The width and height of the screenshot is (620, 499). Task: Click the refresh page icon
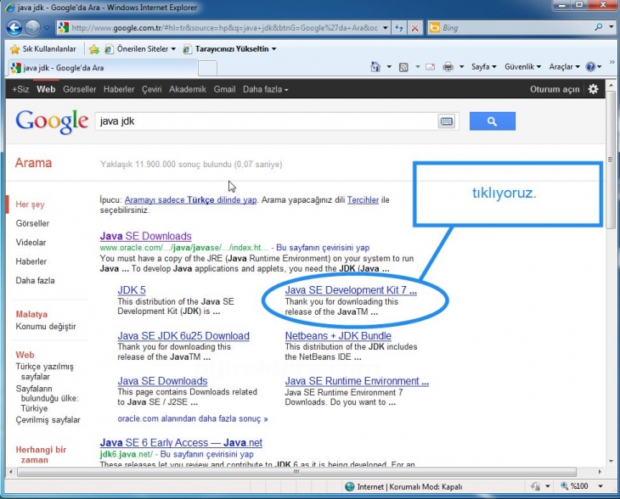click(398, 28)
